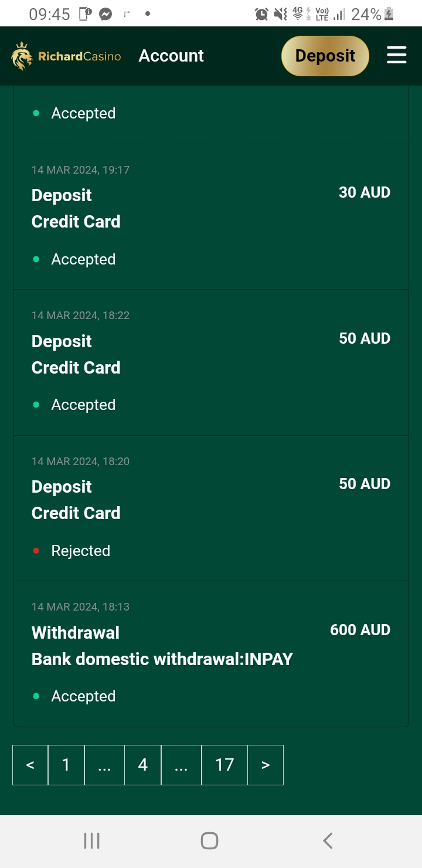Tap the Account page title
This screenshot has height=868, width=422.
coord(171,56)
